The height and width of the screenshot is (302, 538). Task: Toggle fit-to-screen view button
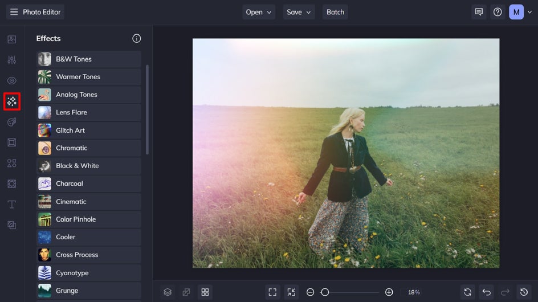(272, 292)
